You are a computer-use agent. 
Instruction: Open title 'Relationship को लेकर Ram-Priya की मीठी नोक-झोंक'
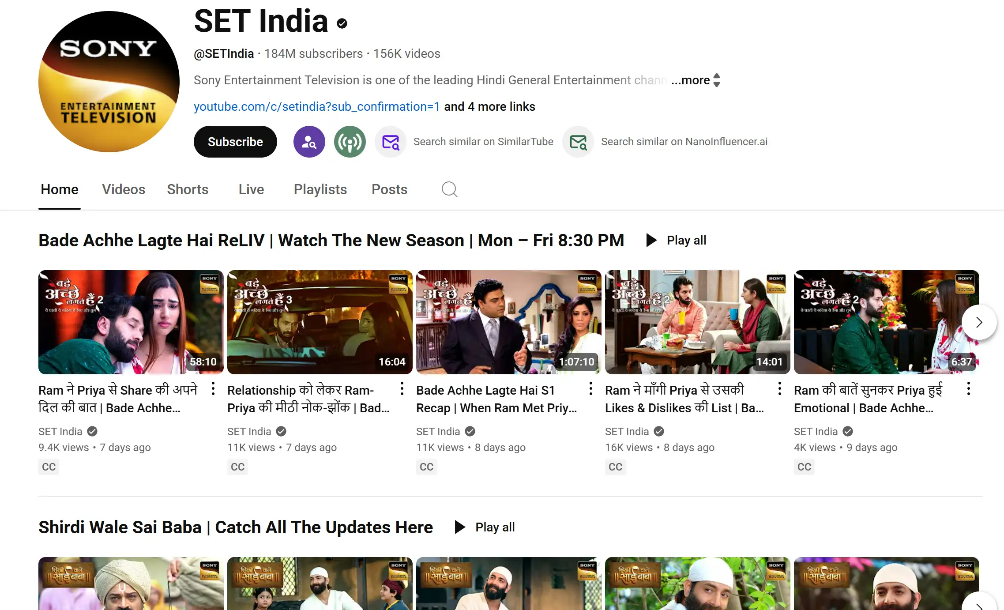point(308,399)
